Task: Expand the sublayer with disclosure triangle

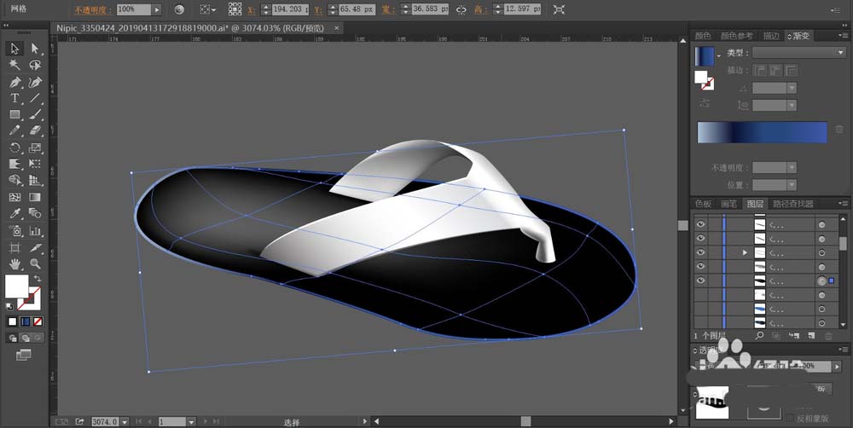Action: pyautogui.click(x=746, y=253)
